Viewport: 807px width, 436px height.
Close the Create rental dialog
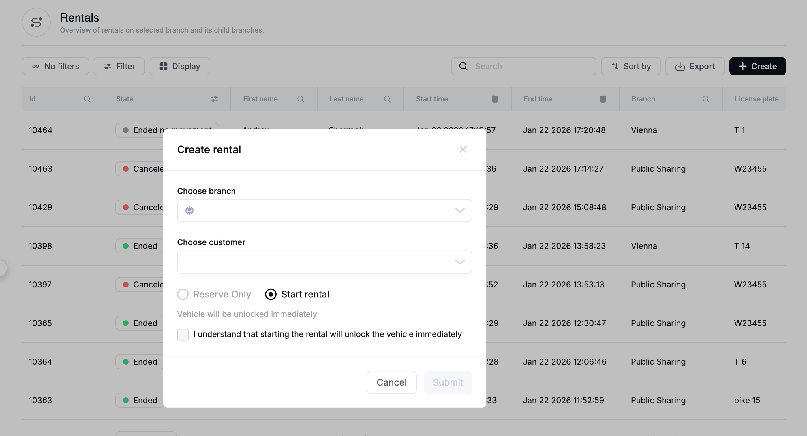(x=463, y=149)
